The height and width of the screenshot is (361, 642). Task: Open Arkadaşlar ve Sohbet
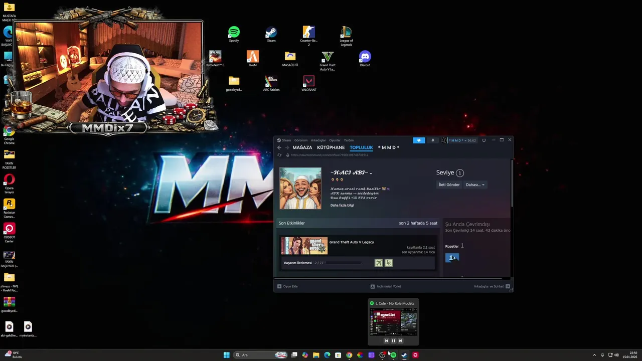[x=492, y=286]
